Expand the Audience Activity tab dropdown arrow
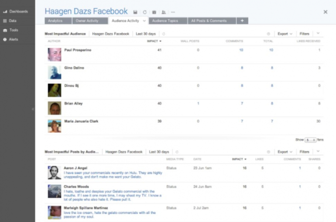336x222 pixels. pyautogui.click(x=144, y=21)
